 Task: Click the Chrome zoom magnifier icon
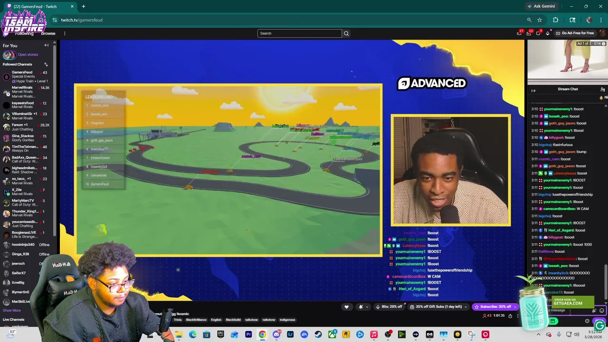[x=529, y=20]
